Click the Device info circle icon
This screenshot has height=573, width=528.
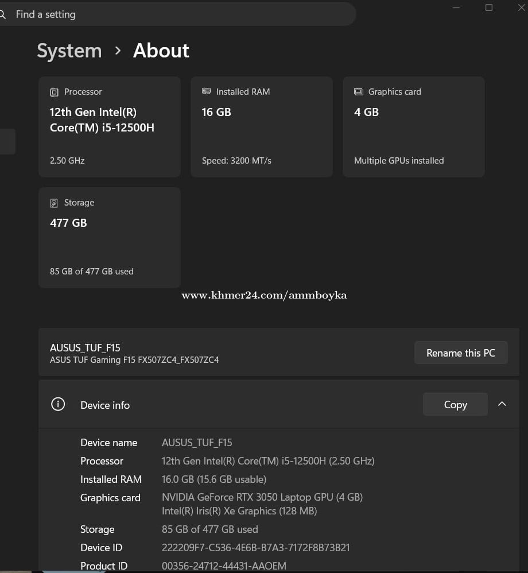coord(58,404)
